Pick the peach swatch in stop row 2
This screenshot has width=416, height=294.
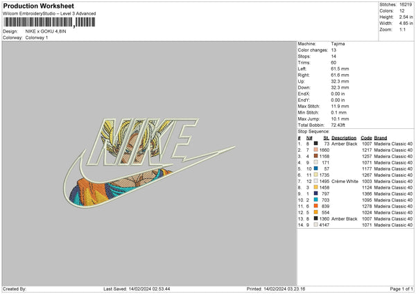(x=315, y=150)
